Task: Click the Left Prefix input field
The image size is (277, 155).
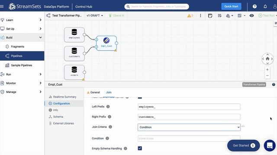Action: [x=189, y=107]
